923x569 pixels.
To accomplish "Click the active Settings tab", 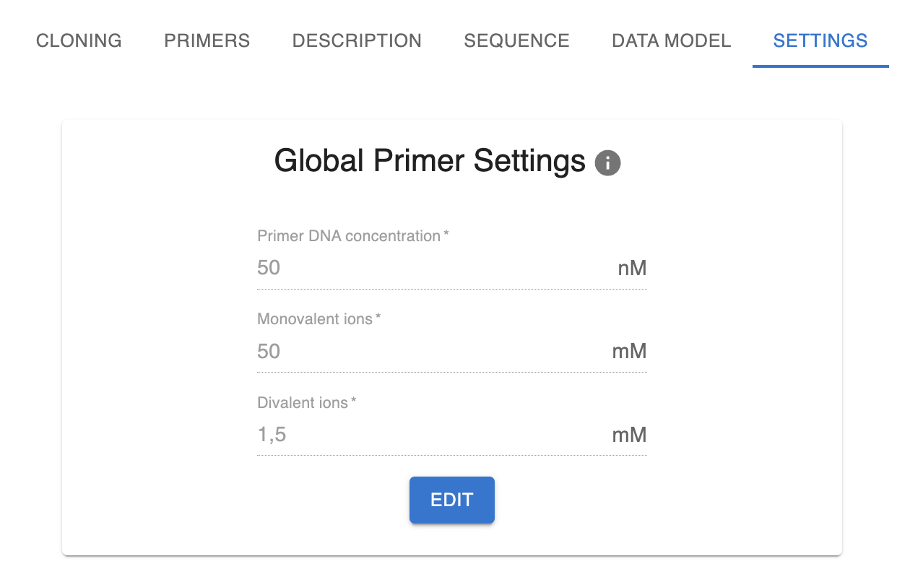I will 820,40.
